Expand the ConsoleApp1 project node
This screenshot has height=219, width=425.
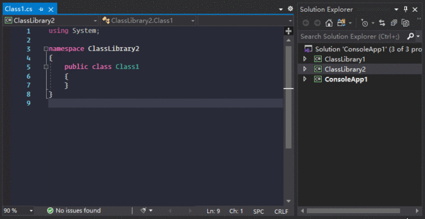305,79
